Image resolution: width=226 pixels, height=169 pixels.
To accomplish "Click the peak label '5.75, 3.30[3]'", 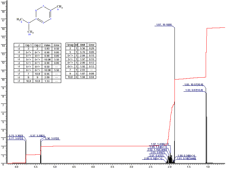I will tap(16, 136).
